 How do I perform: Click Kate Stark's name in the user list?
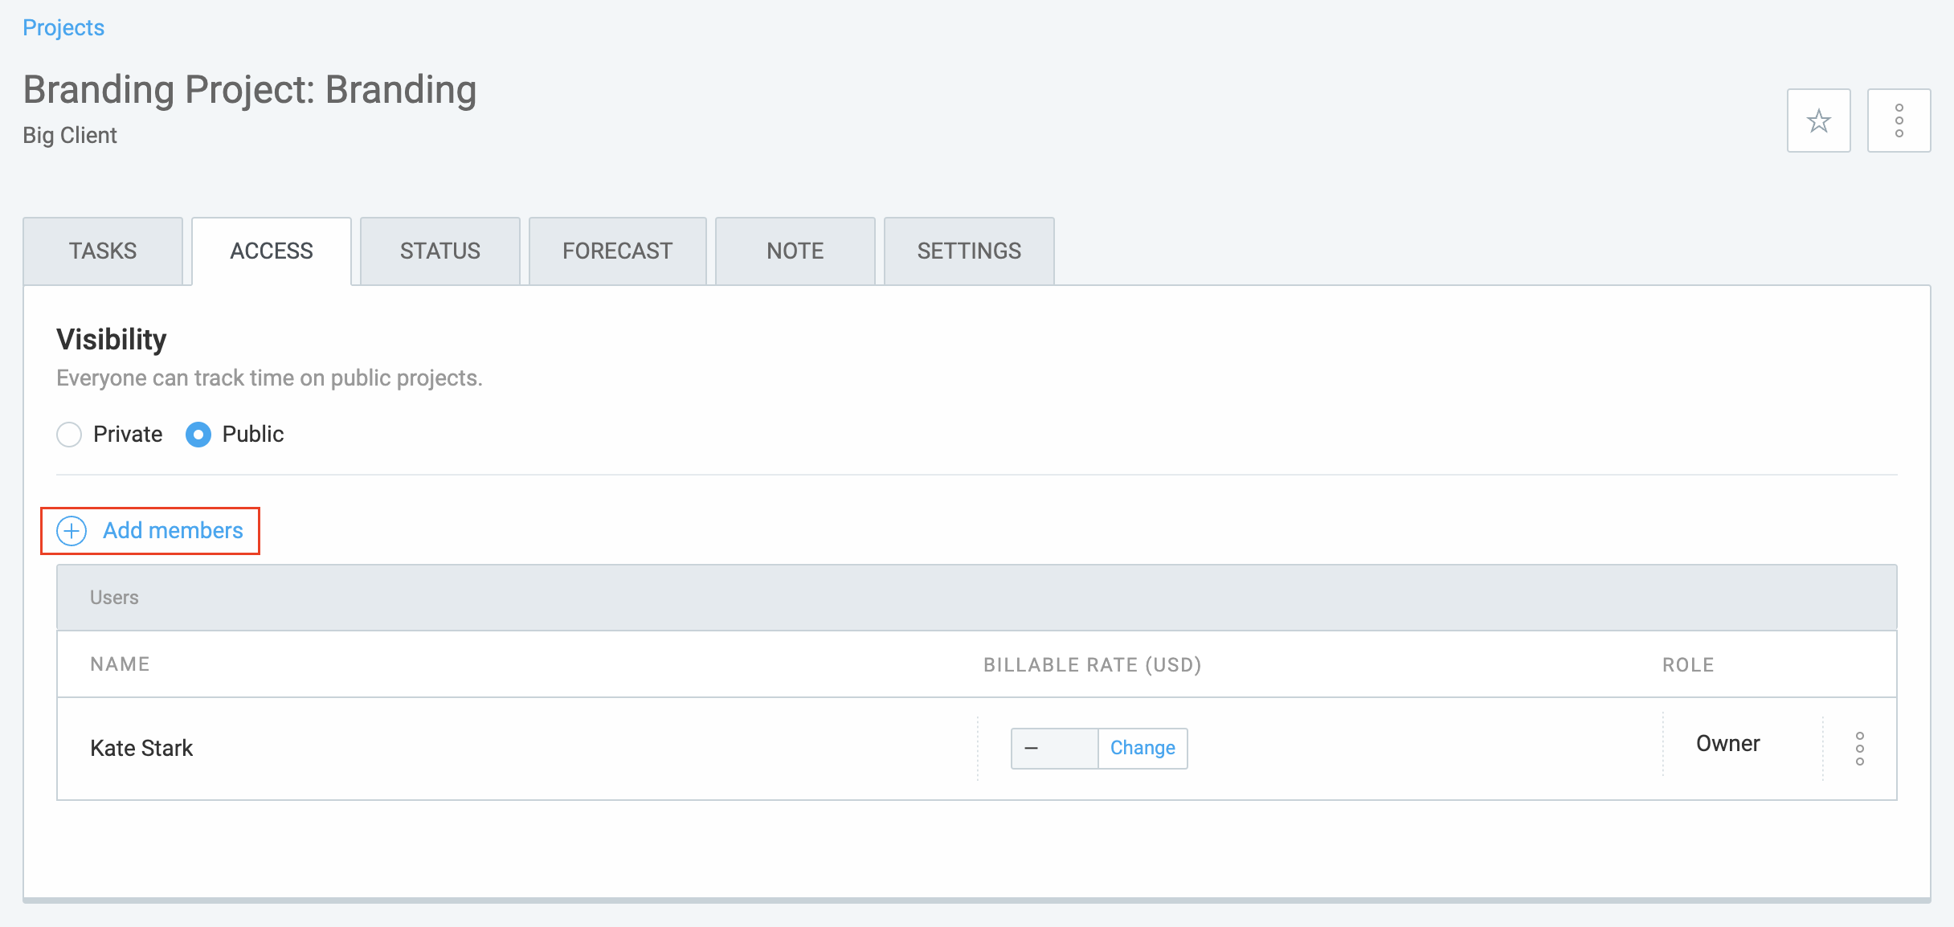click(141, 748)
